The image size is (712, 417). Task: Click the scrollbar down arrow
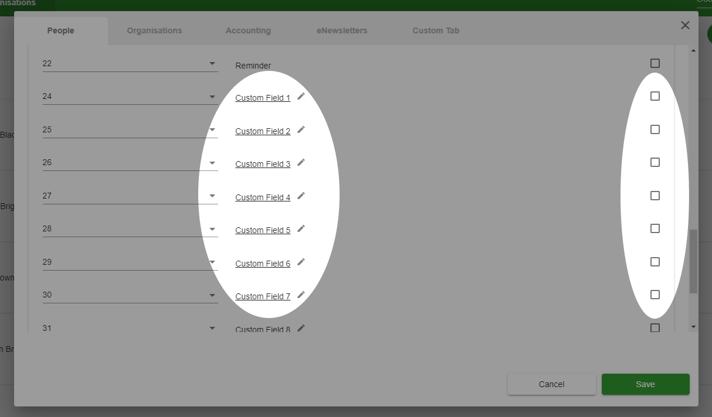click(x=693, y=327)
